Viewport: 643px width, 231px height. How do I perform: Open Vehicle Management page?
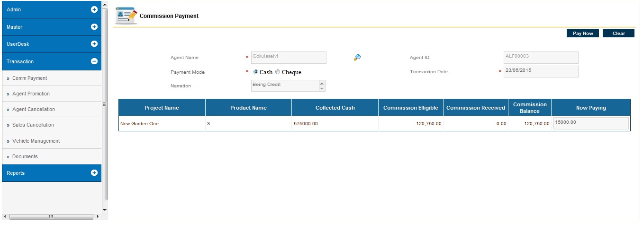tap(36, 141)
